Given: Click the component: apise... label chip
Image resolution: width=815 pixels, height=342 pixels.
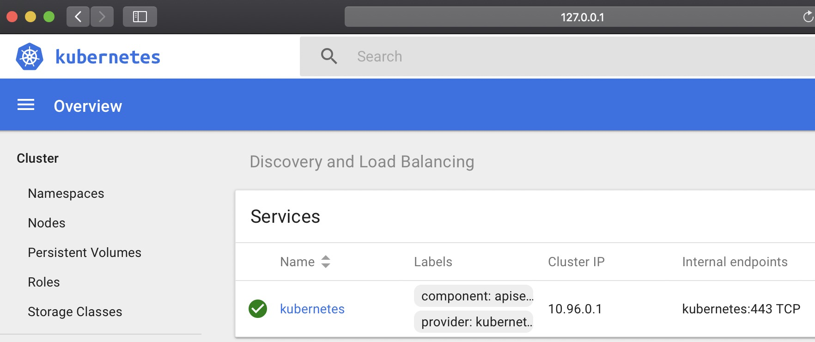Looking at the screenshot, I should [x=474, y=296].
